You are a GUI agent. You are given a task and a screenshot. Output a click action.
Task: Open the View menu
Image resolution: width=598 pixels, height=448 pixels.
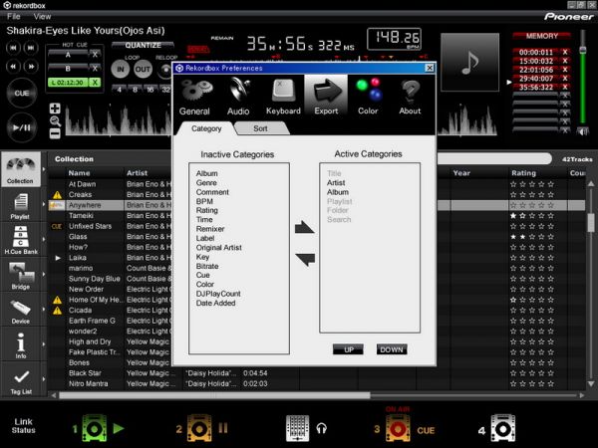pyautogui.click(x=42, y=16)
